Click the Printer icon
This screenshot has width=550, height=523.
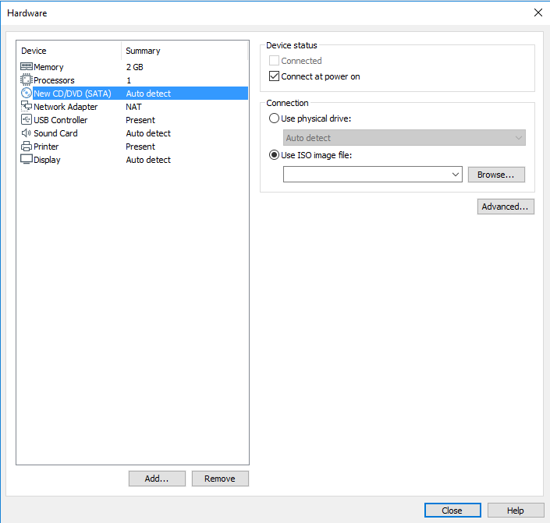[x=27, y=147]
